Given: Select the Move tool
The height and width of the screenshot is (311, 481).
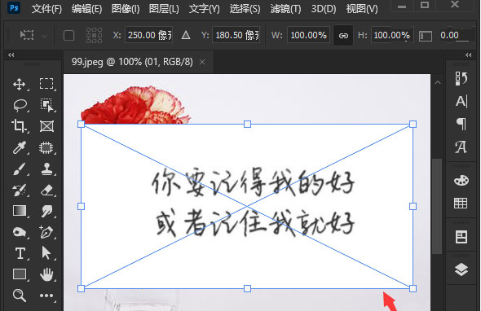Looking at the screenshot, I should click(19, 84).
